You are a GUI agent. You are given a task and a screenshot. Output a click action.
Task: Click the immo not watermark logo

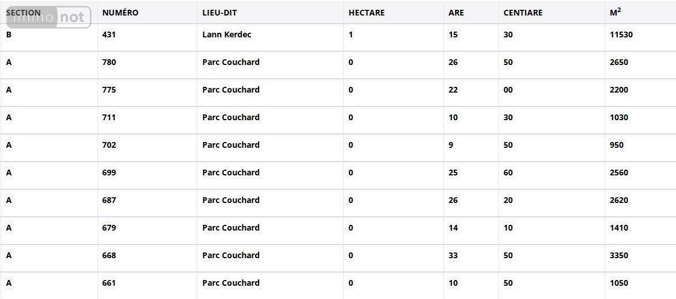[x=49, y=18]
